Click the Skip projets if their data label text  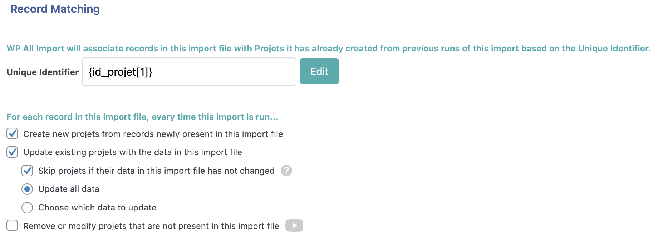pos(156,171)
